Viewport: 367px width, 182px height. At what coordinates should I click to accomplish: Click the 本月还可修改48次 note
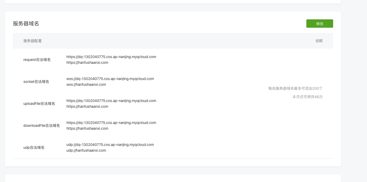coord(307,97)
